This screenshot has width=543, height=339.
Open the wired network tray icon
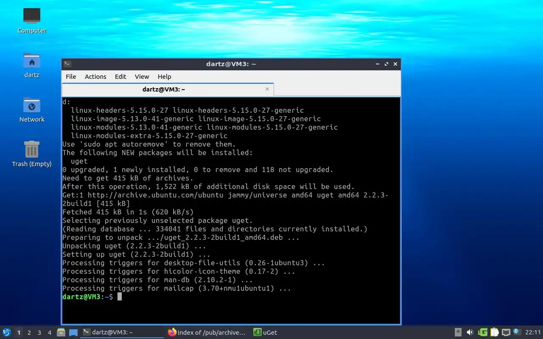506,332
